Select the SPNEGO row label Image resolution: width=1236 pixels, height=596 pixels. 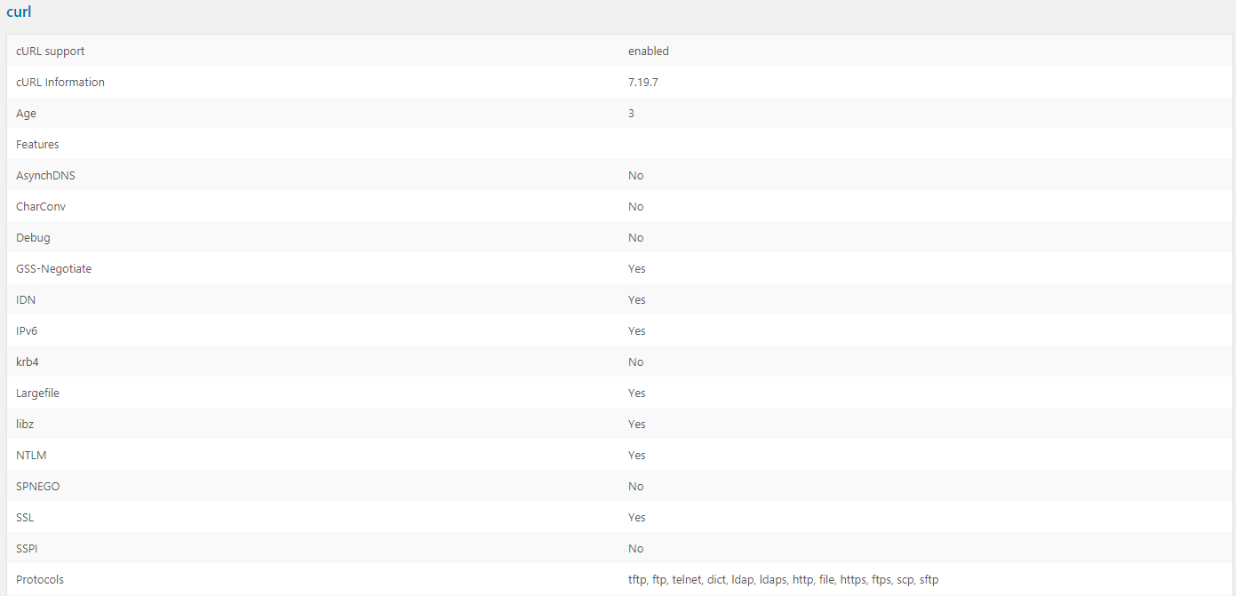click(38, 487)
